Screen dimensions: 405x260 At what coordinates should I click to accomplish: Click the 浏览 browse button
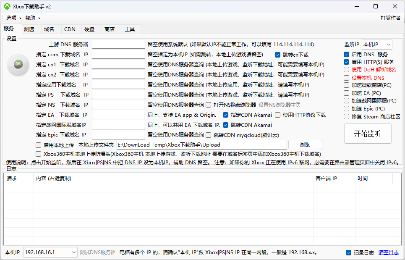pyautogui.click(x=305, y=145)
